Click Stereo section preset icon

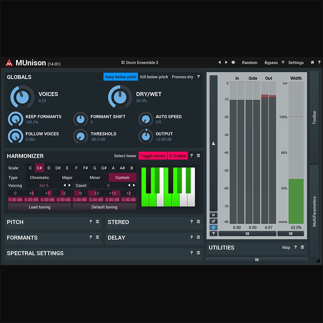coord(198,222)
